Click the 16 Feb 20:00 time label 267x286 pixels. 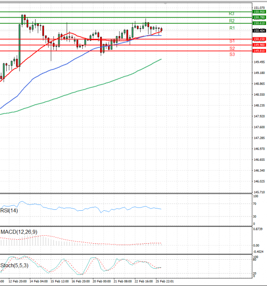[81, 281]
